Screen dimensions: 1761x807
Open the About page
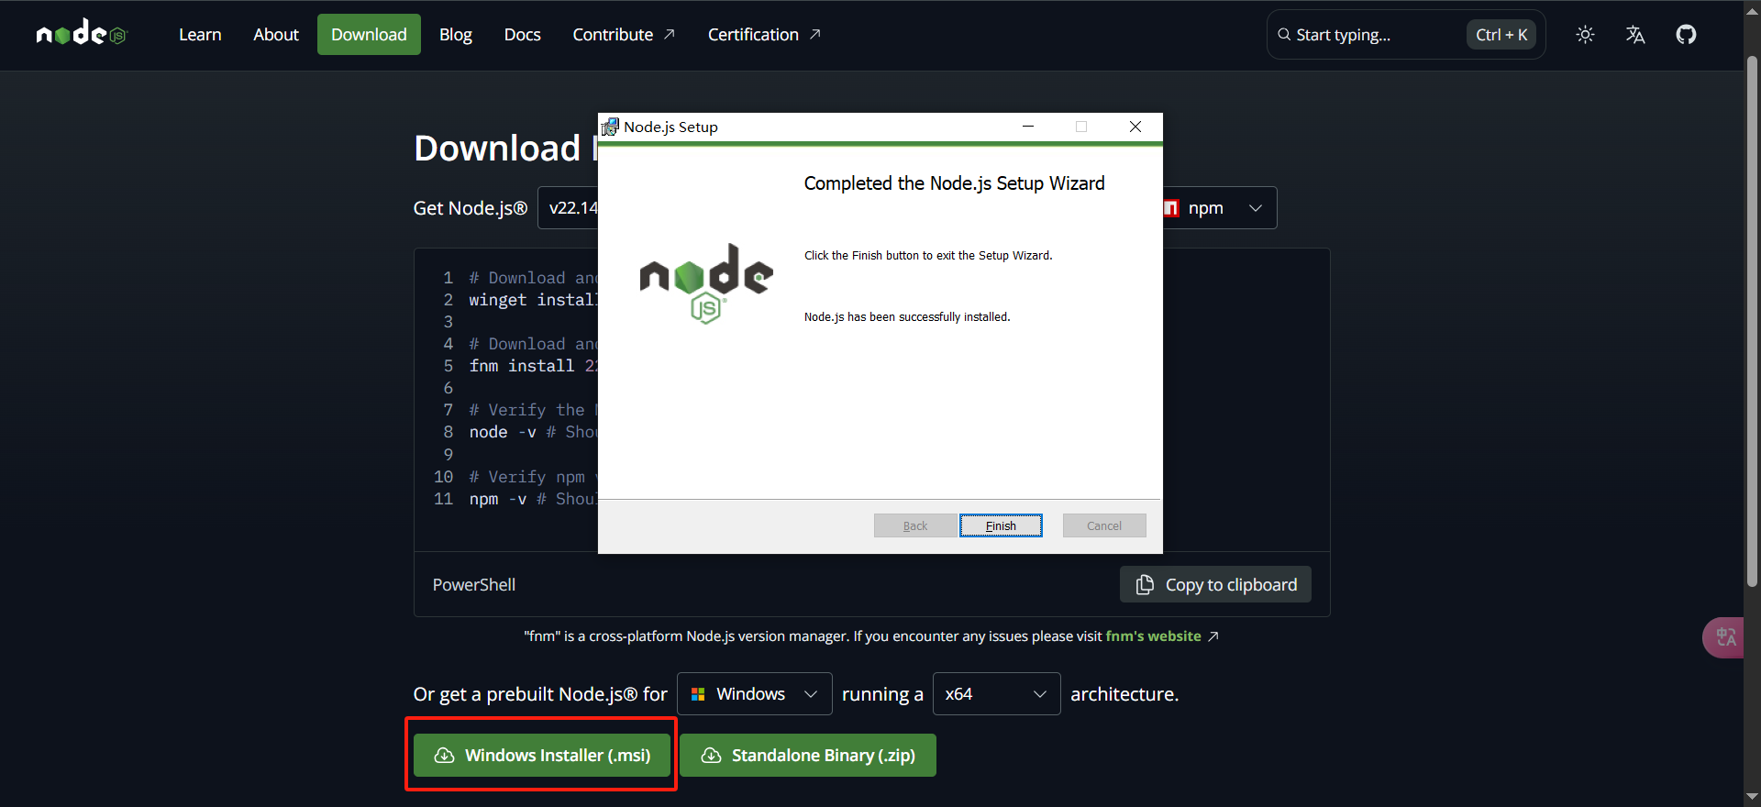coord(276,35)
